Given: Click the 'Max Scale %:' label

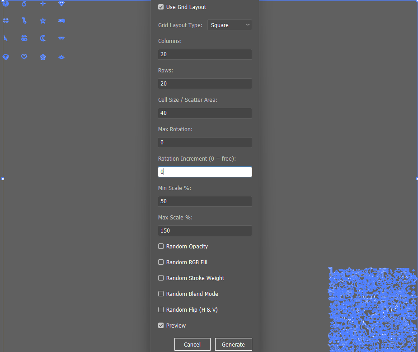Looking at the screenshot, I should click(175, 218).
